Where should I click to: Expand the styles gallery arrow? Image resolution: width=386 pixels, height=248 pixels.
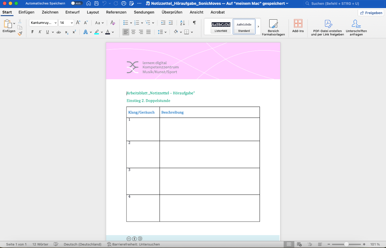[258, 26]
